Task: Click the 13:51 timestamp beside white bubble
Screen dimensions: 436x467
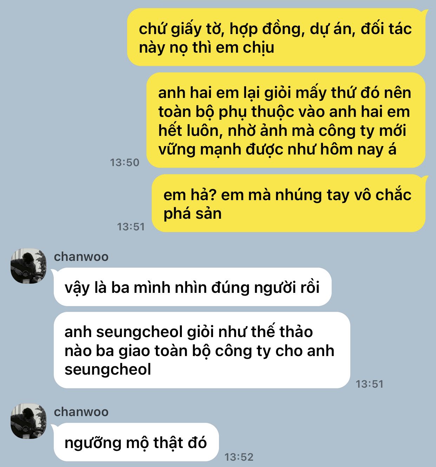Action: pyautogui.click(x=370, y=384)
